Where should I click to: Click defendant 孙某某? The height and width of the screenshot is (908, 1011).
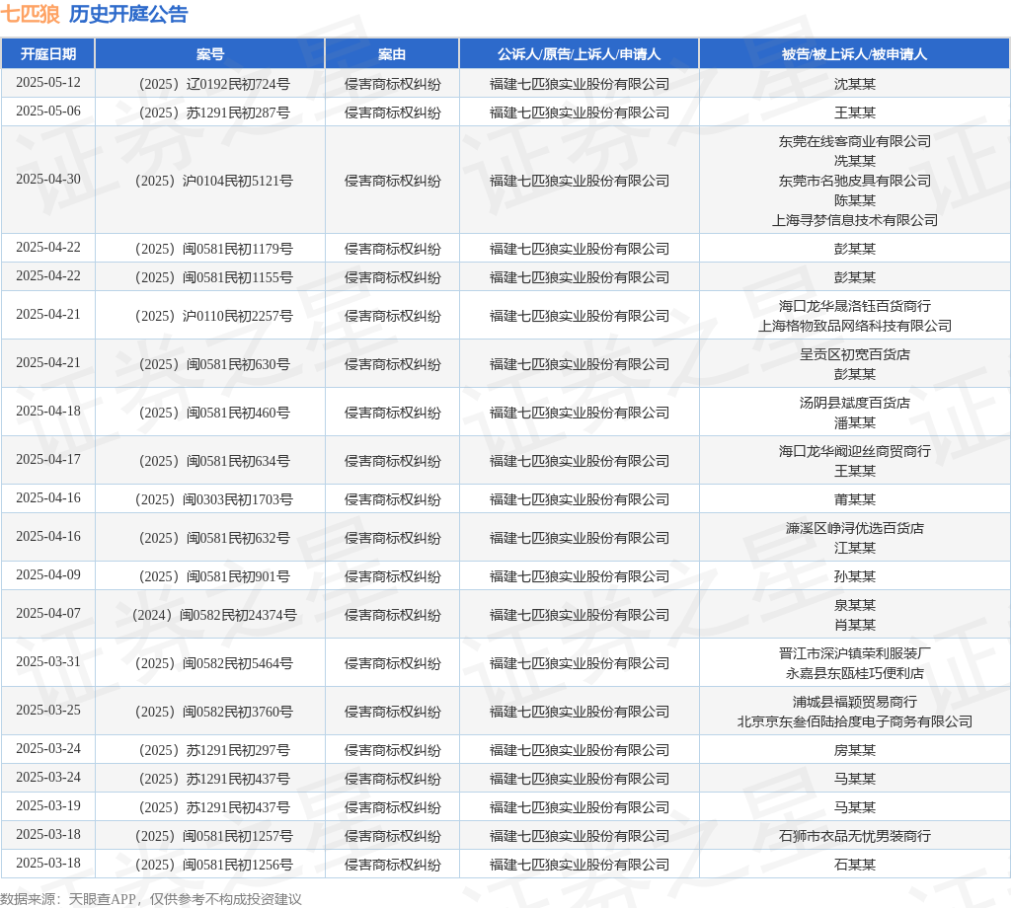pos(855,576)
